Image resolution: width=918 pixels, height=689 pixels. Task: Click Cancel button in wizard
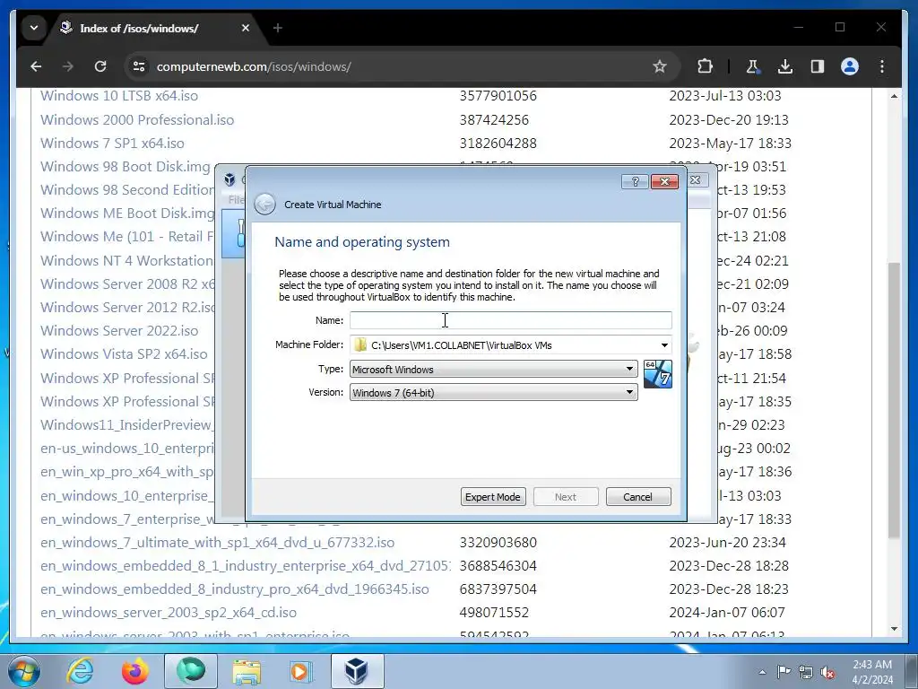(638, 497)
